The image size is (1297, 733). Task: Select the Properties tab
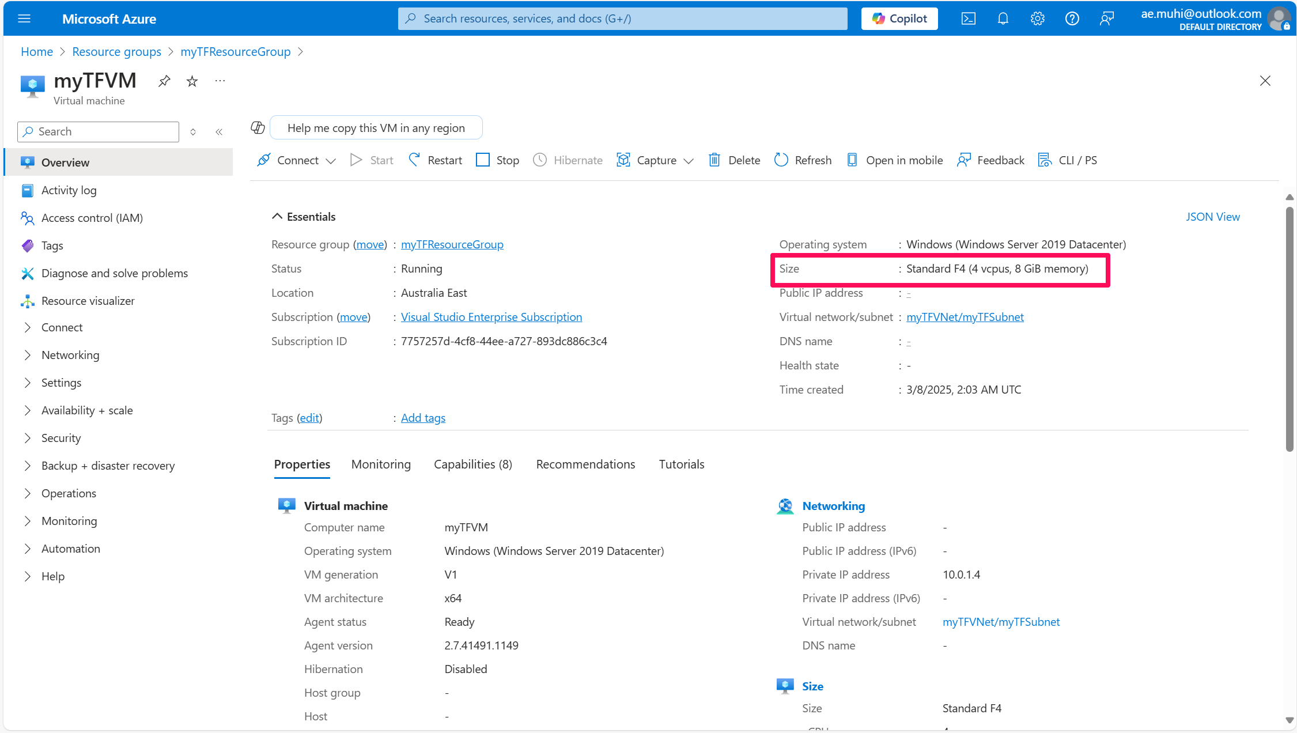click(302, 464)
